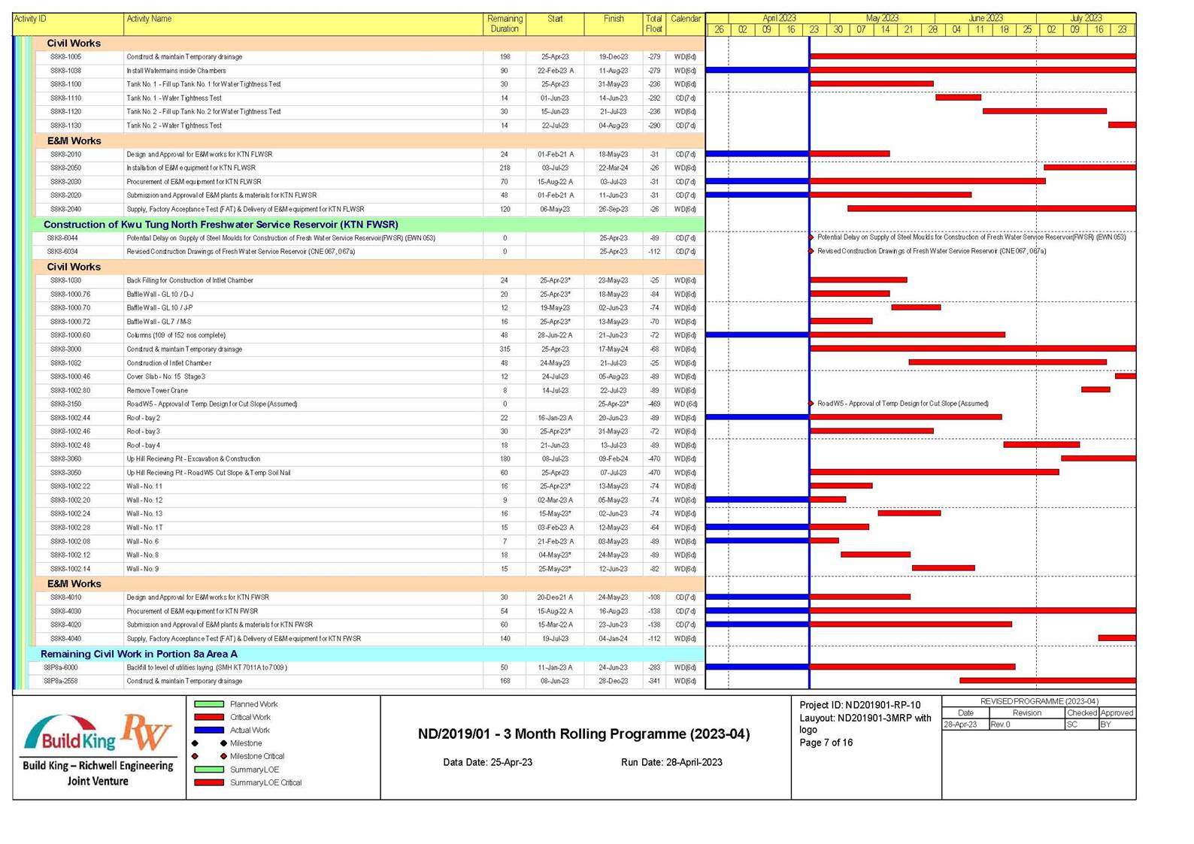This screenshot has width=1194, height=844.
Task: Click activity ID S8P8a-2558
Action: tap(60, 681)
